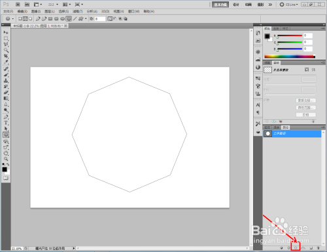Select the Type tool

(x=6, y=123)
